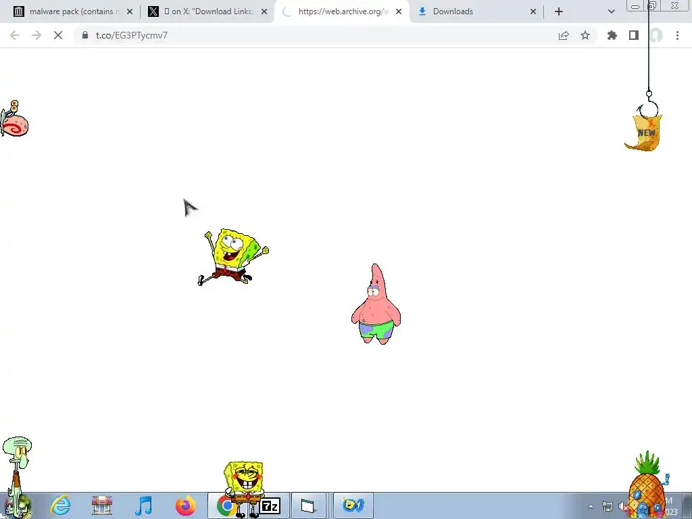Close the web.archive.org tab
This screenshot has width=692, height=519.
[399, 12]
